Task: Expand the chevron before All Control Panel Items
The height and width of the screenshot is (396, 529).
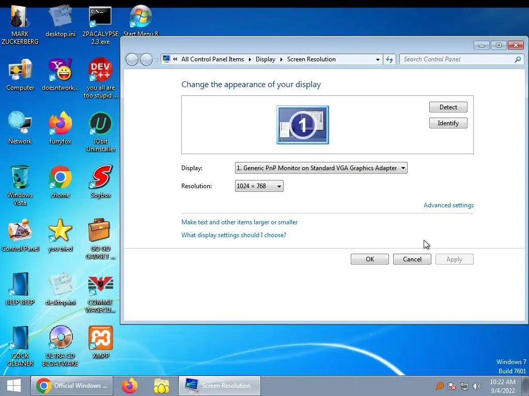Action: click(x=175, y=59)
